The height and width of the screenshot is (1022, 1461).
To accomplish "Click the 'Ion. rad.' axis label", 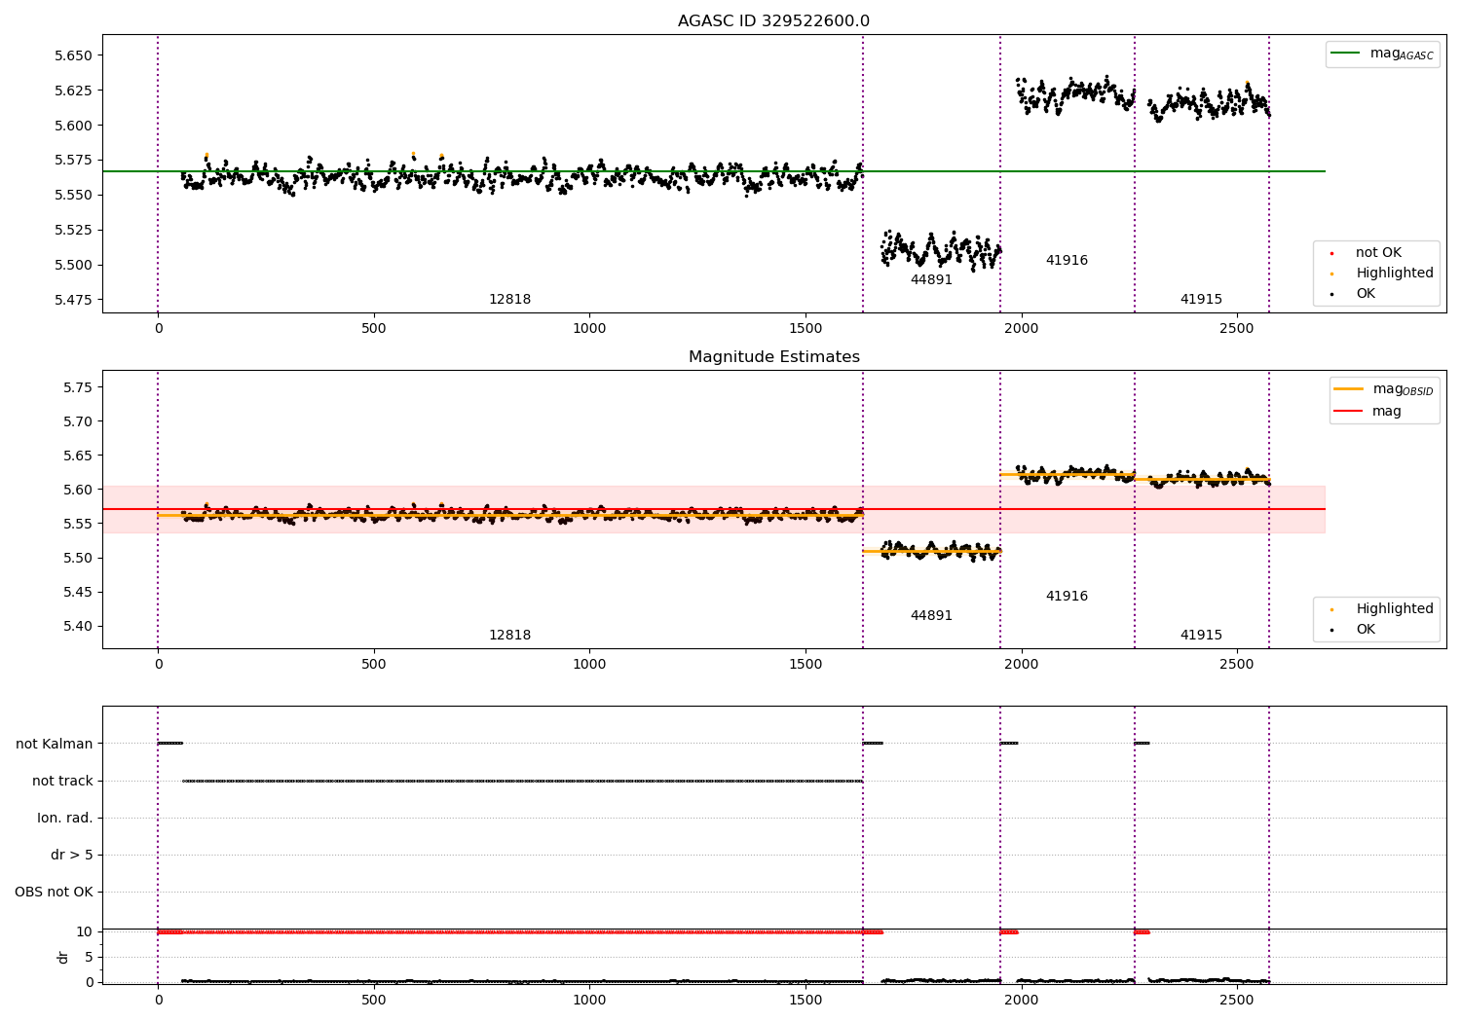I will (x=65, y=818).
